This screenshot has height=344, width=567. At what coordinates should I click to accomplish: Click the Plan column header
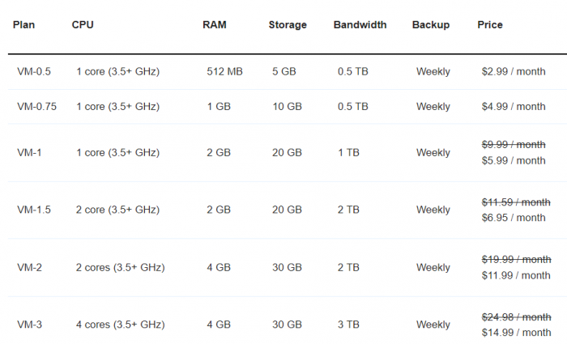[x=23, y=25]
